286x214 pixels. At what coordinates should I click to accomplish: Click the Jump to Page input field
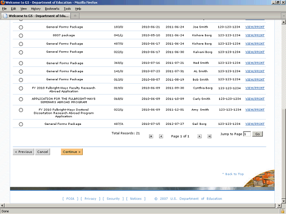[247, 134]
